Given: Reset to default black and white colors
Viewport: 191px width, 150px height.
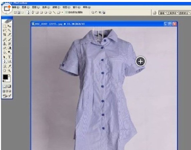Looking at the screenshot, I should tap(4, 81).
